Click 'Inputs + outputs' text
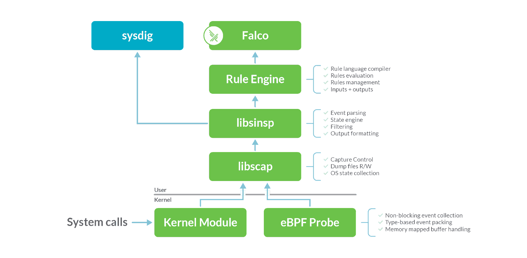Image resolution: width=527 pixels, height=258 pixels. (352, 90)
